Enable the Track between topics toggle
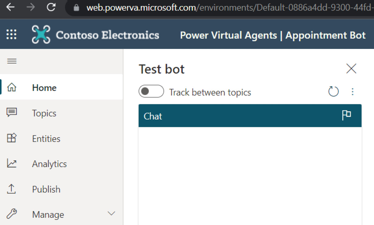Viewport: 374px width, 225px height. coord(151,91)
